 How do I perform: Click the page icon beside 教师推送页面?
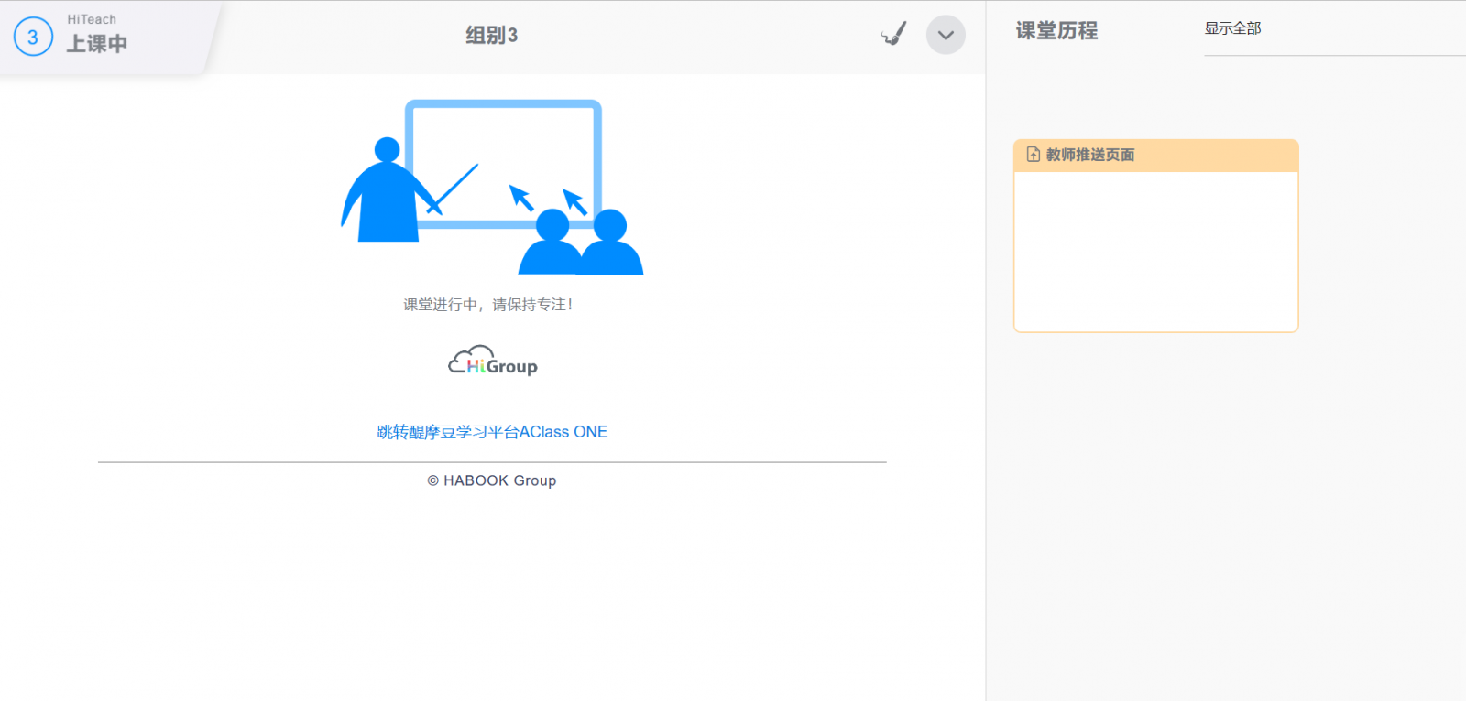(x=1034, y=155)
